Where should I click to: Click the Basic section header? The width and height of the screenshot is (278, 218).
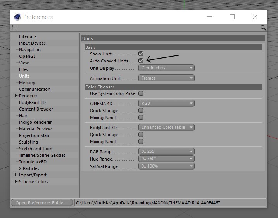click(173, 47)
